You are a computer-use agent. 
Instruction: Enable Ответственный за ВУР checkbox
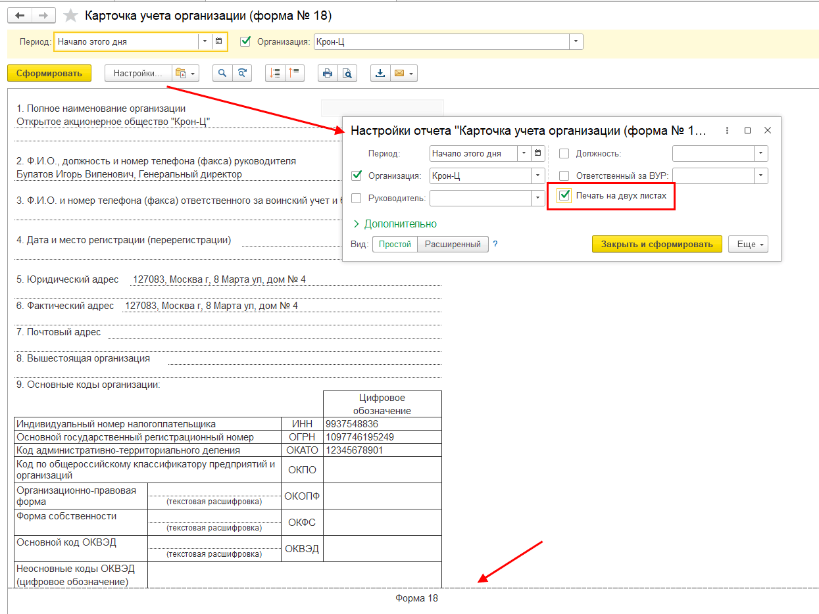[564, 176]
